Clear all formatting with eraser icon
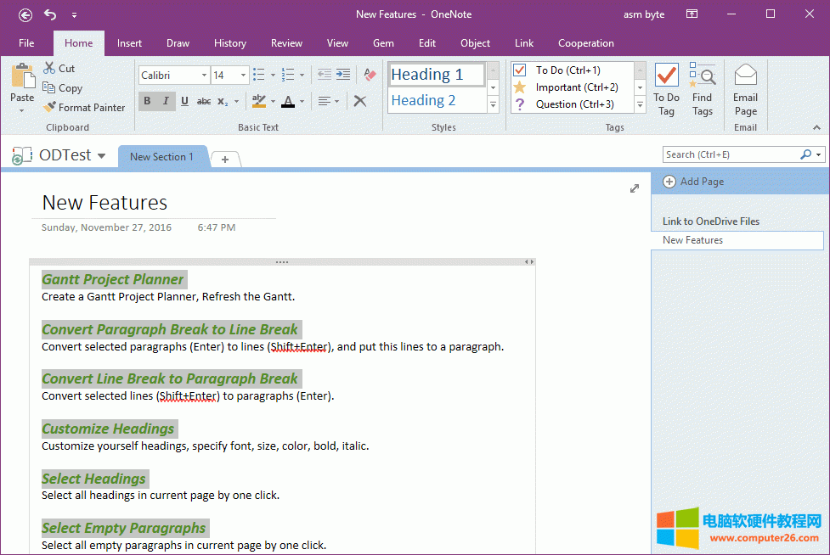 (370, 75)
